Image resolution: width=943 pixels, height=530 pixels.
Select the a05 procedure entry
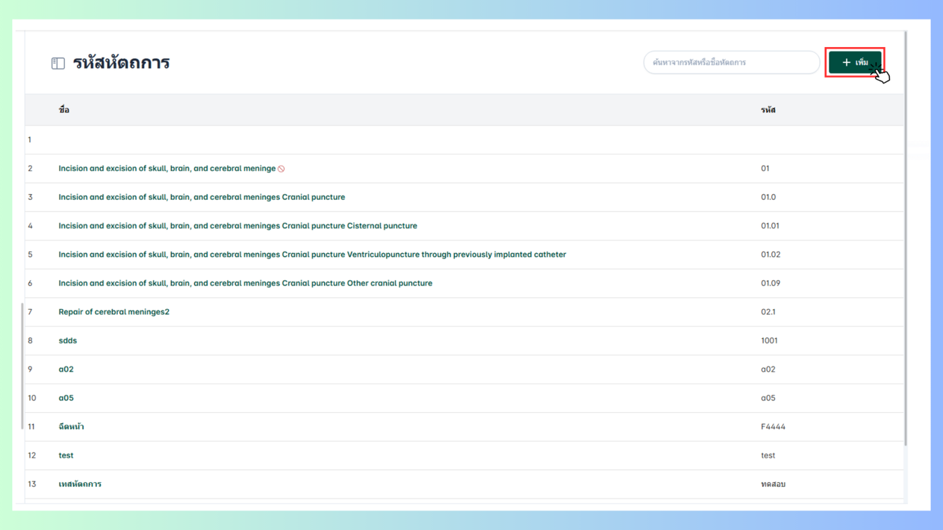pos(66,398)
